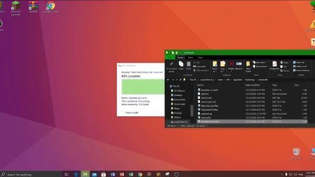Viewport: 315px width, 177px height.
Task: Select 3D Objects in navigation pane
Action: pyautogui.click(x=178, y=90)
